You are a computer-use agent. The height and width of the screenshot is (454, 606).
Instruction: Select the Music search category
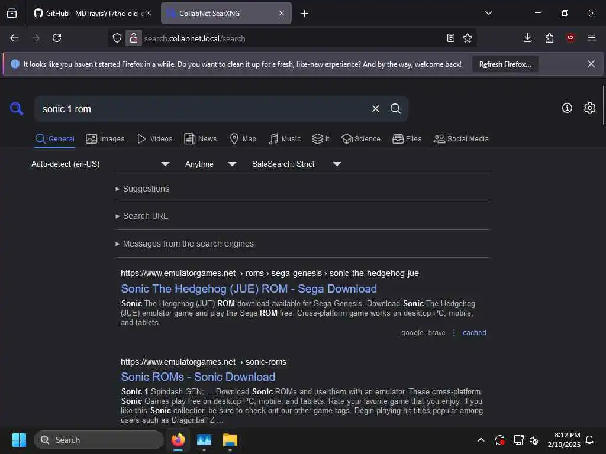285,138
